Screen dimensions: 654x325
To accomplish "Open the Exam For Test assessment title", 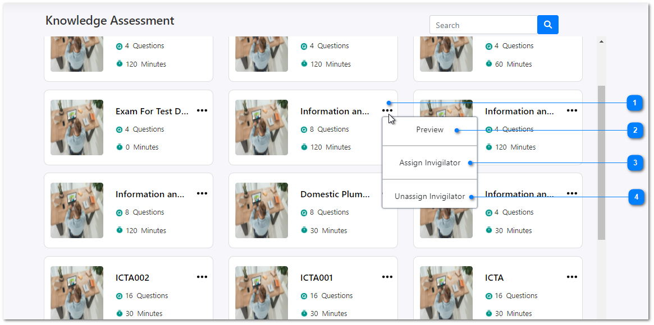I will coord(152,112).
